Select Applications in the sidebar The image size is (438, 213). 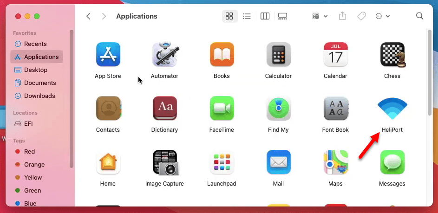37,57
